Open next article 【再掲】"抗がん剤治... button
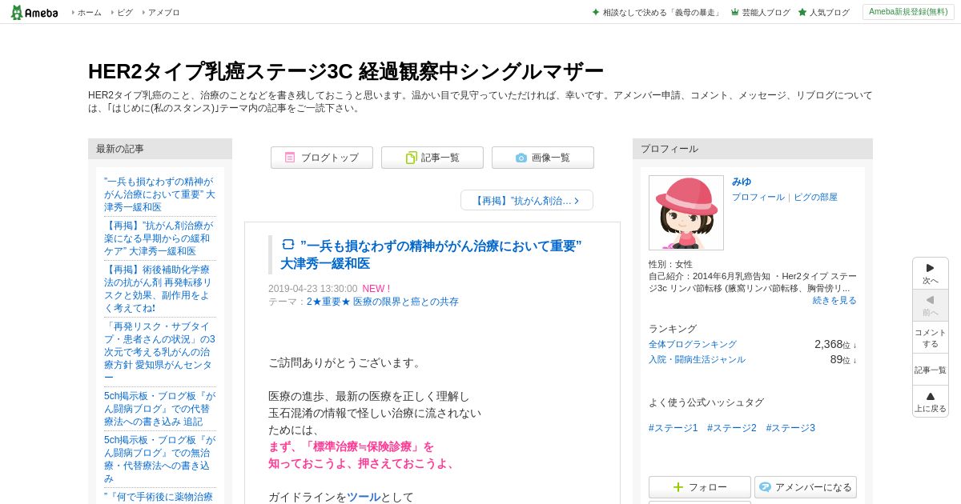 tap(527, 200)
